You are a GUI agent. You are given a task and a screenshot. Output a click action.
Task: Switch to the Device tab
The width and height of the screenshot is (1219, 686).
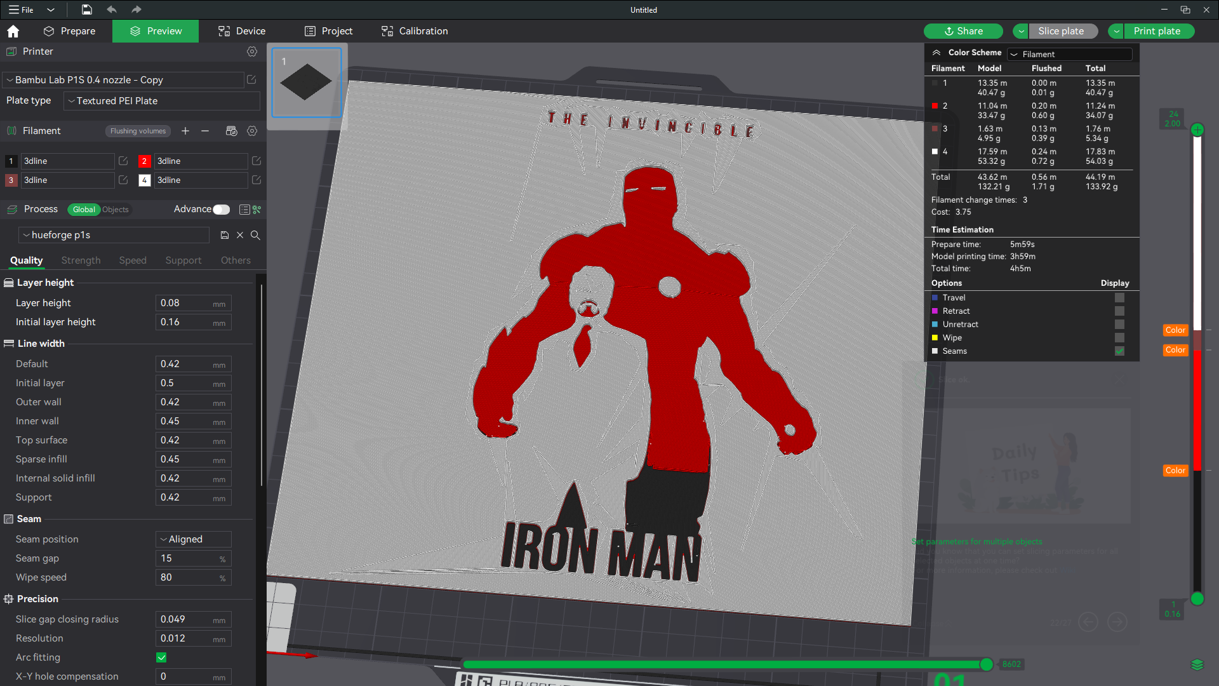[242, 31]
